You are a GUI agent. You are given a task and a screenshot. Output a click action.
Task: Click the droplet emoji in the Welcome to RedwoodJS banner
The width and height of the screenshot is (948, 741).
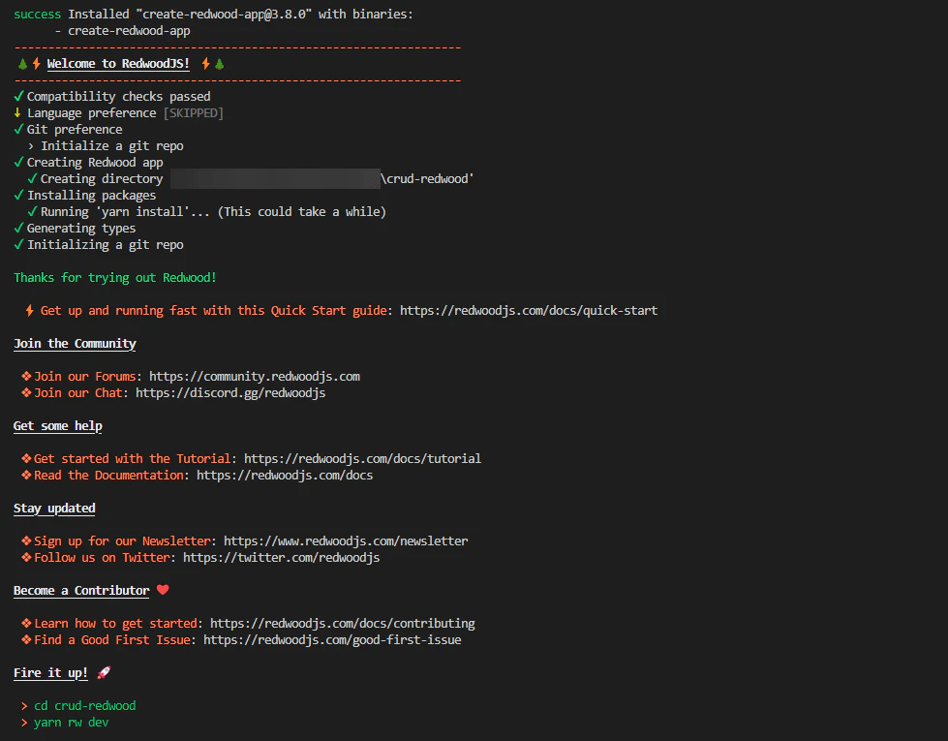click(x=20, y=63)
